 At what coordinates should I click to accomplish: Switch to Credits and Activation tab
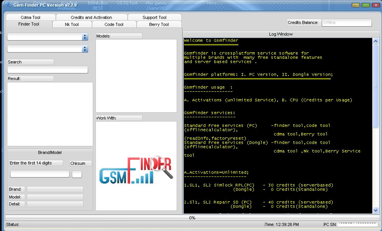(x=92, y=17)
